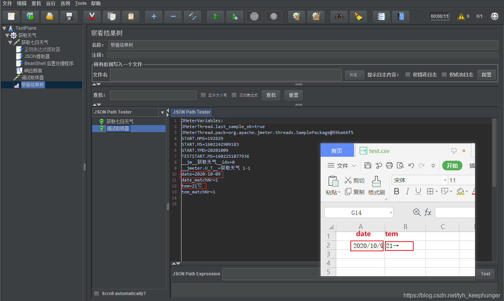Toggle the Scroll automatically checkbox
This screenshot has width=504, height=301.
point(97,294)
